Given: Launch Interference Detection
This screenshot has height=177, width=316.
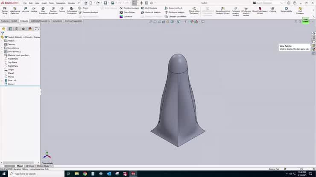Looking at the screenshot, I should pyautogui.click(x=15, y=10).
